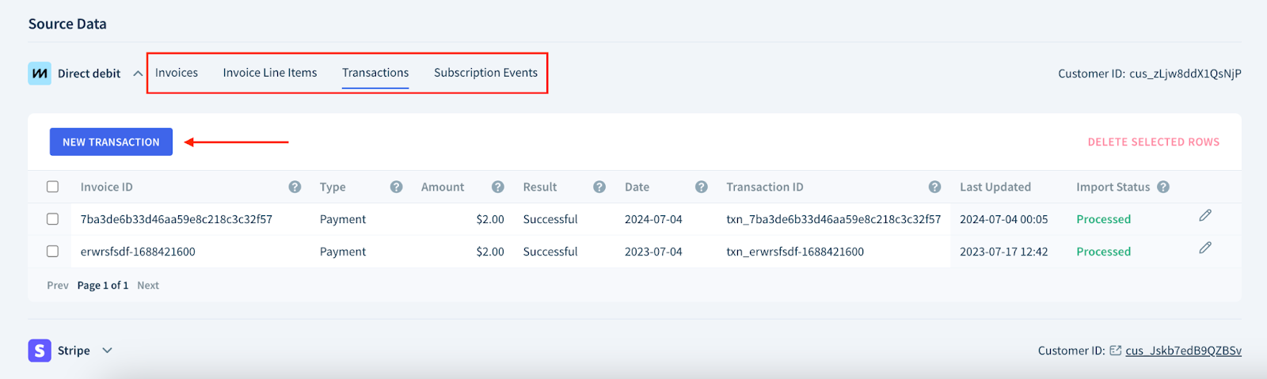Click the Direct debit Customer ID cus_zLjw8ddX1QsNjP
The height and width of the screenshot is (379, 1267).
coord(1185,74)
